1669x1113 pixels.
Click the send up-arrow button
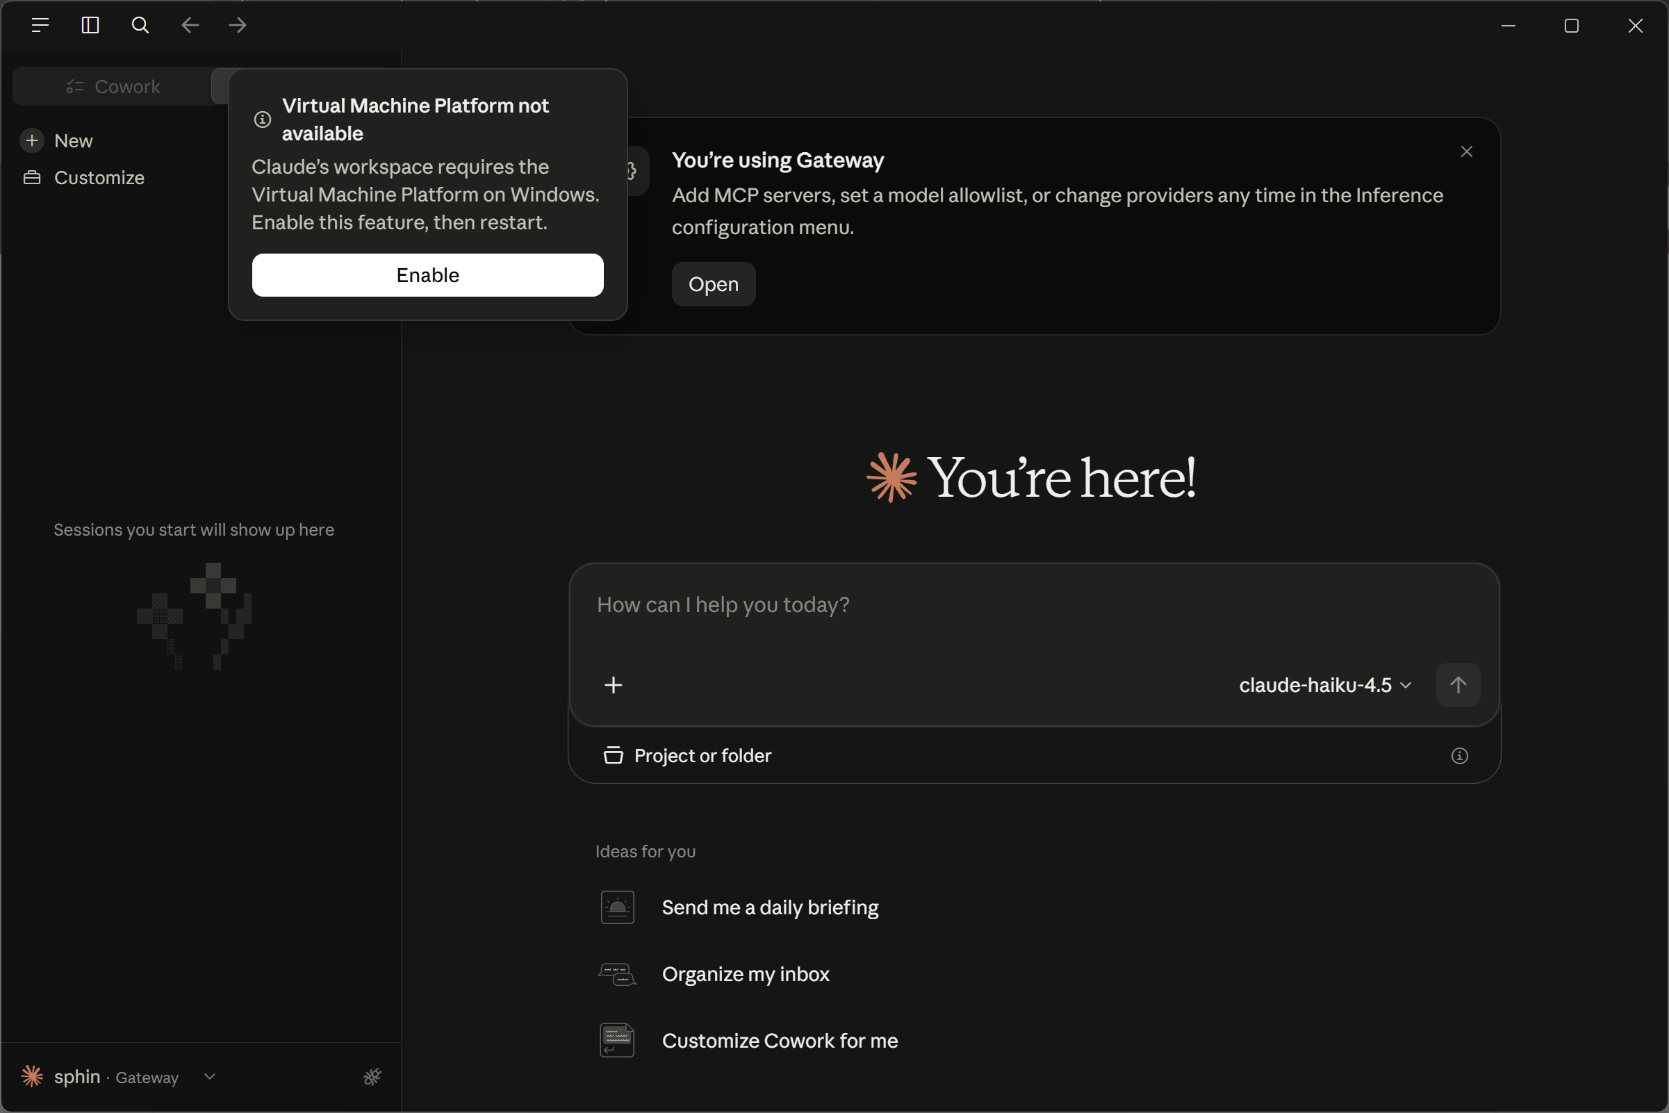(x=1458, y=685)
